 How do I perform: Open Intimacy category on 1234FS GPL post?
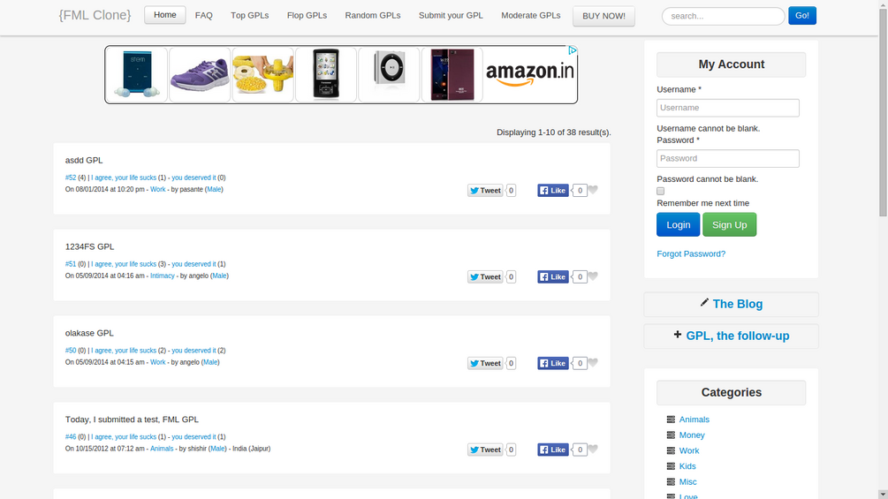162,276
